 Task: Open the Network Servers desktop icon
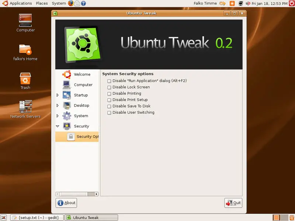tap(25, 106)
